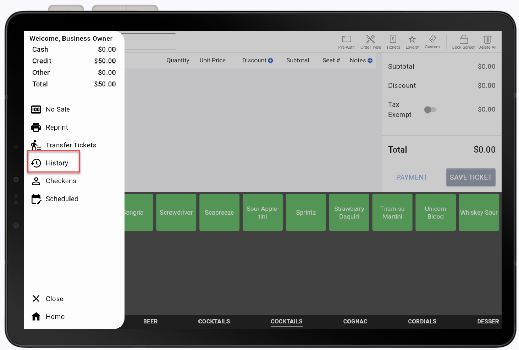Add notes using the plus icon
Viewport: 519px width, 350px height.
click(370, 61)
